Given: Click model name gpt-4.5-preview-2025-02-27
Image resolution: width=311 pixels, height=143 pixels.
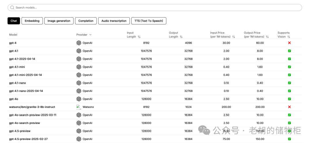Looking at the screenshot, I should [x=28, y=139].
